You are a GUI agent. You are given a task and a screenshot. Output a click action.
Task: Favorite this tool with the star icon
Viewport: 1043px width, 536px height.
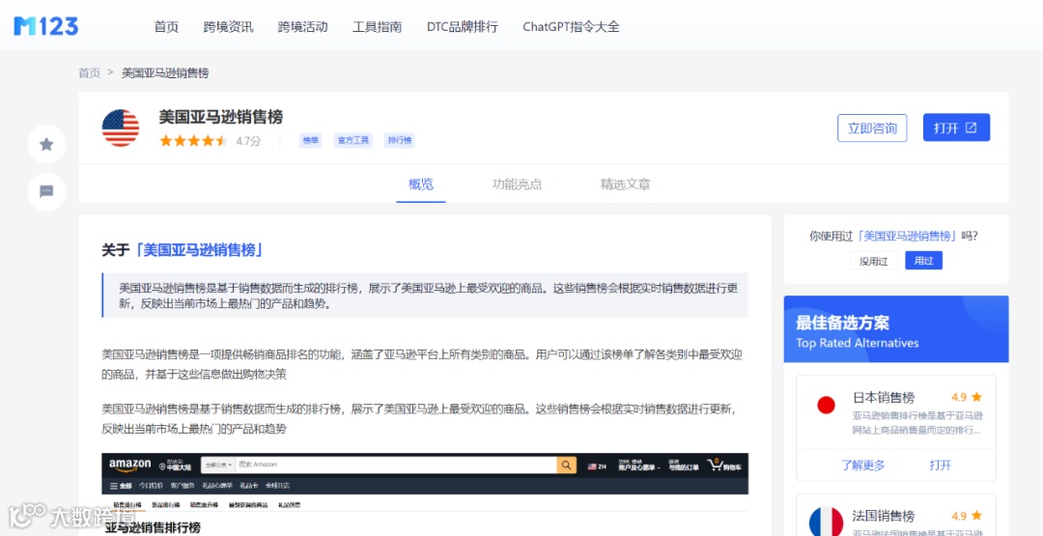point(46,144)
